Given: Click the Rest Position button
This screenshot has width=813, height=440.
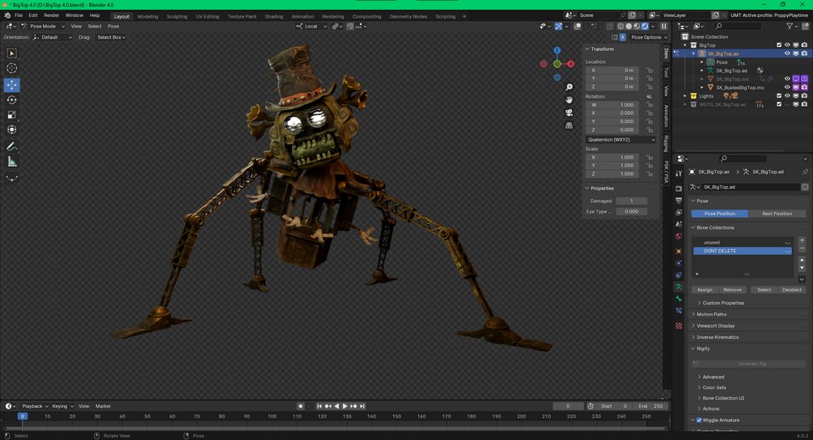Looking at the screenshot, I should 777,214.
